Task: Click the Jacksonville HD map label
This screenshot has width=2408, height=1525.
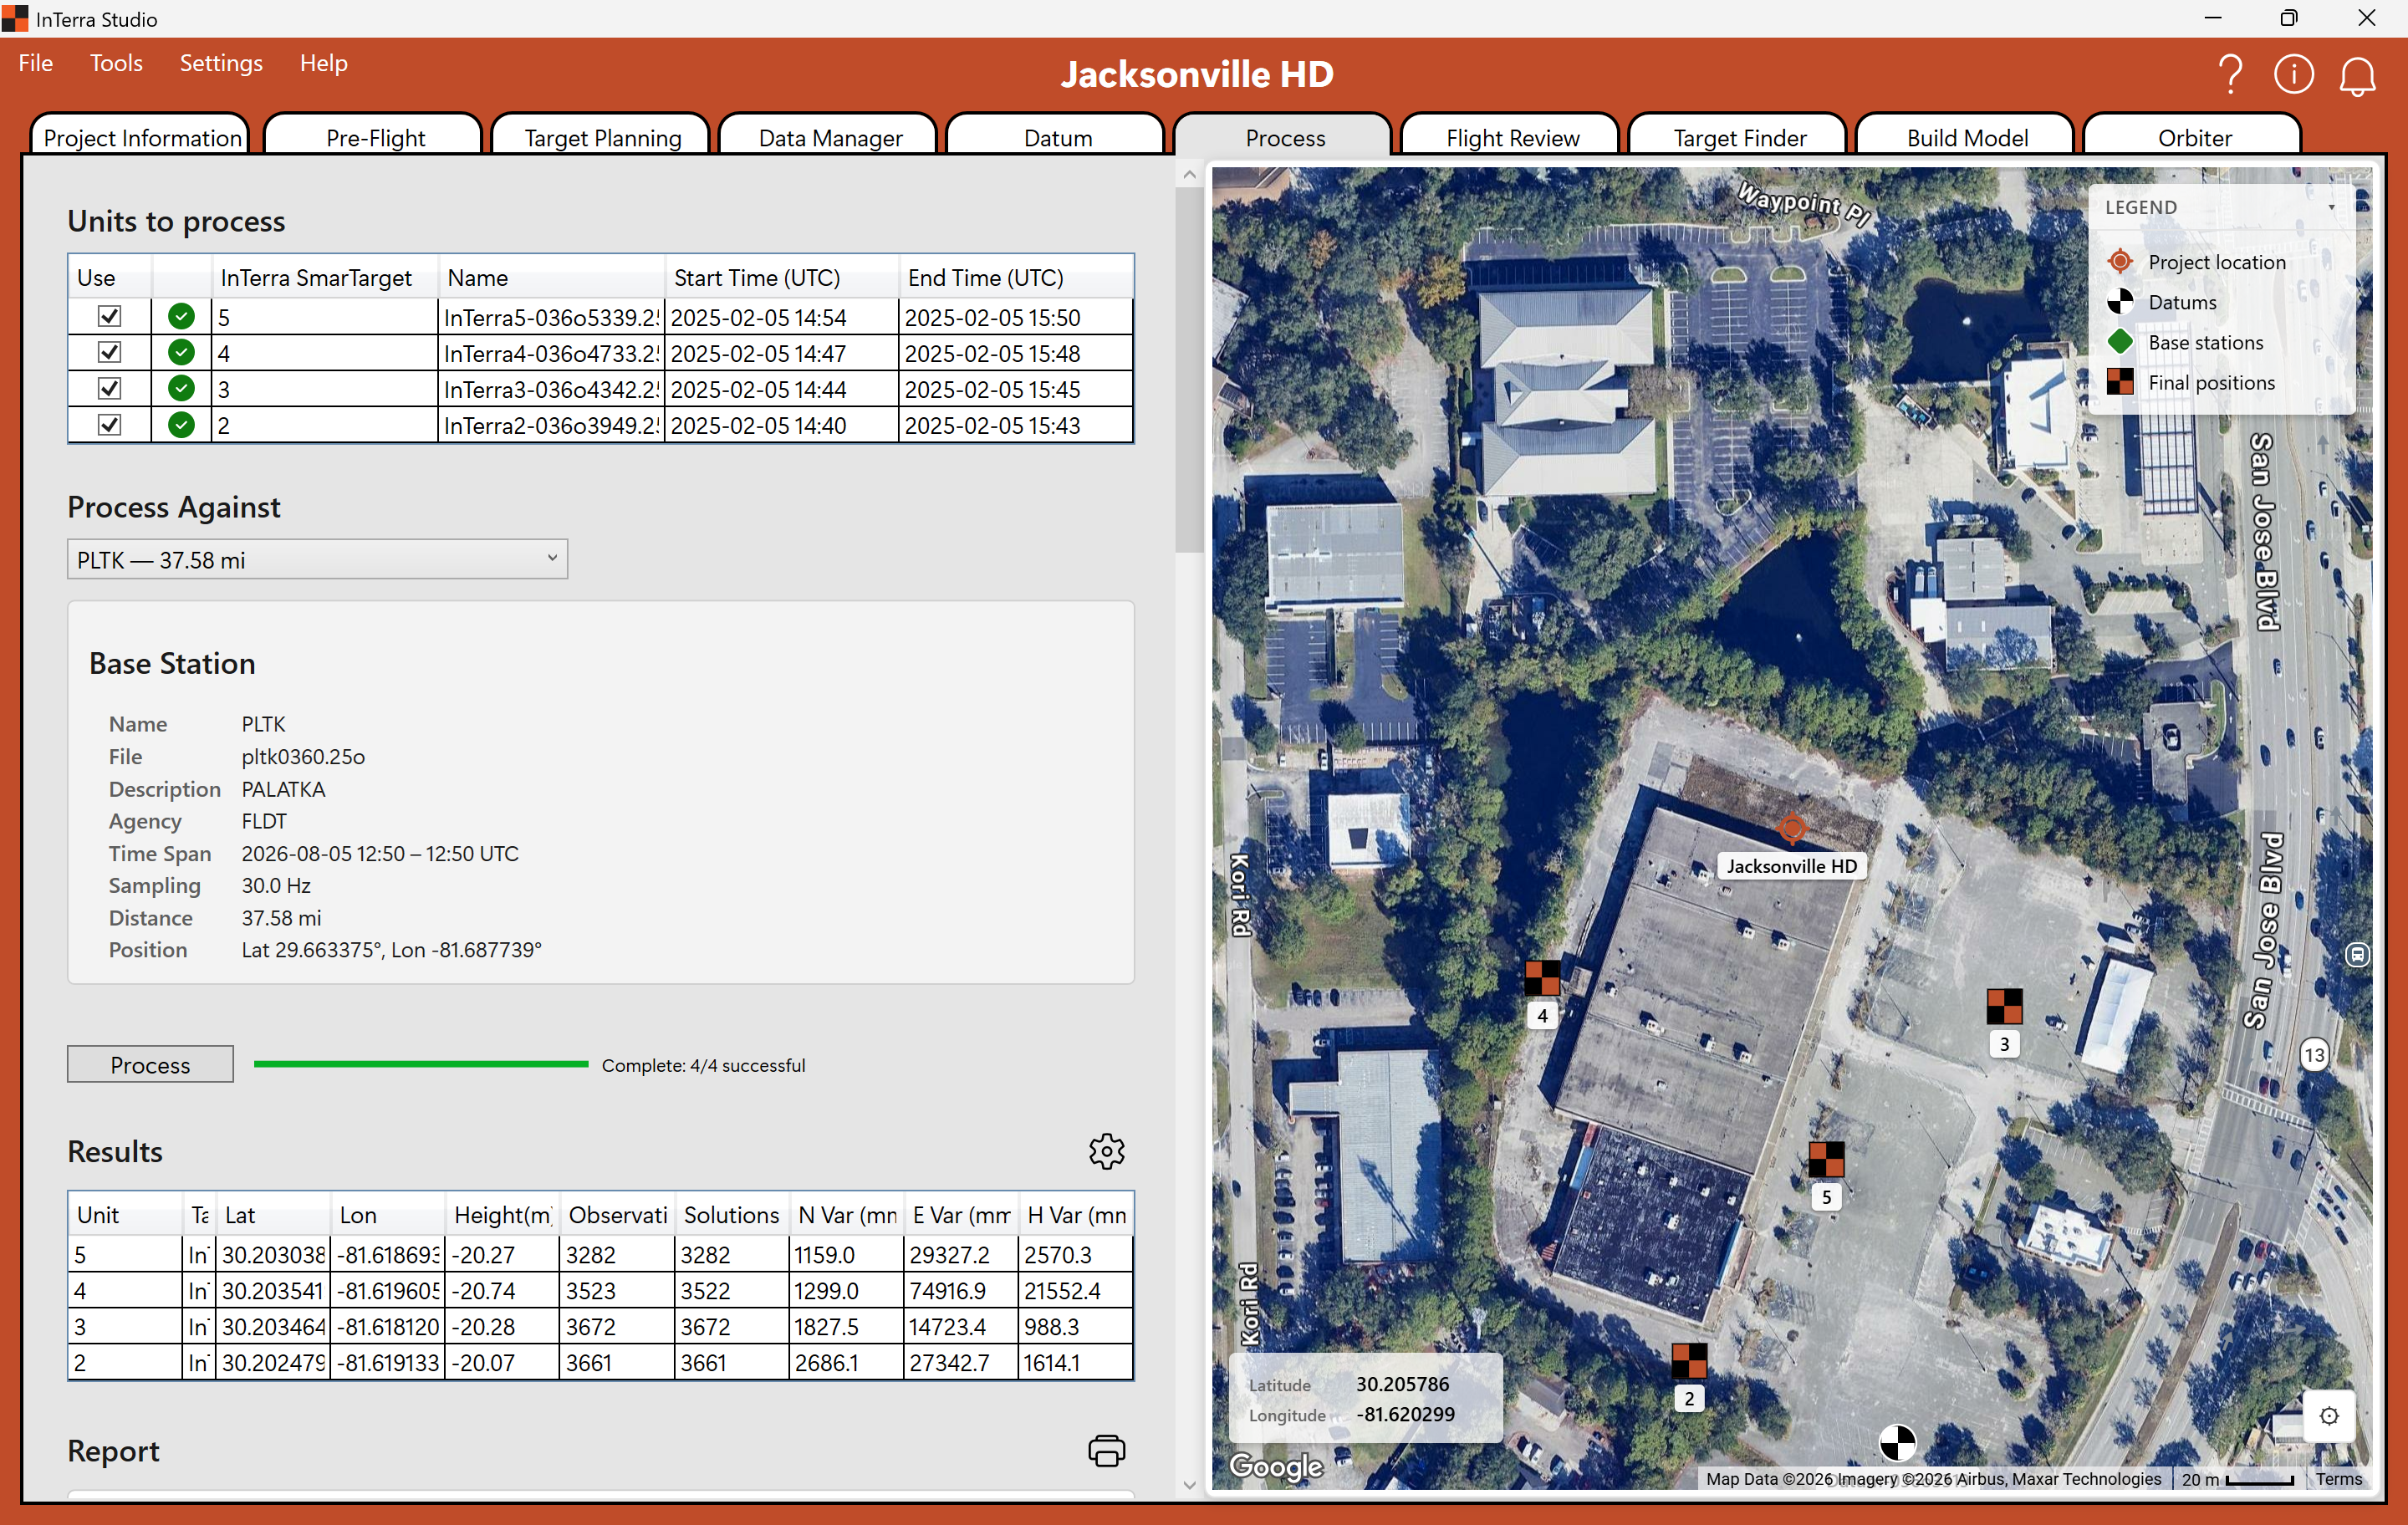Action: [x=1792, y=866]
